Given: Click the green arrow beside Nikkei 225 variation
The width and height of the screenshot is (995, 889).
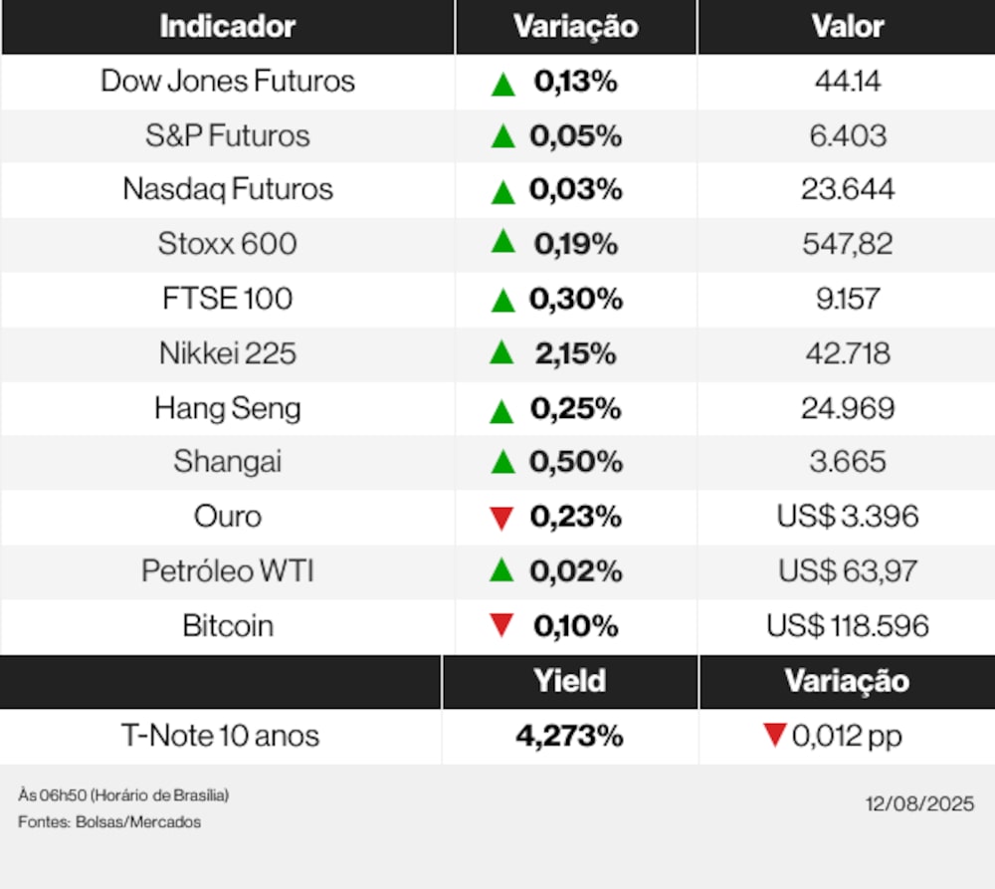Looking at the screenshot, I should tap(502, 352).
